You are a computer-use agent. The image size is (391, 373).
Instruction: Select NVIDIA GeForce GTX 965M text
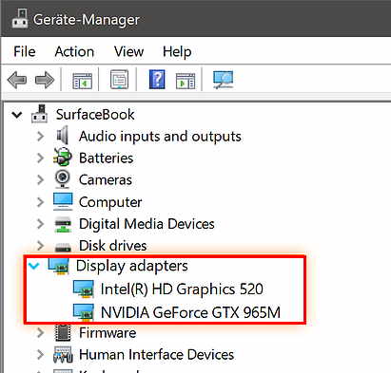coord(190,312)
